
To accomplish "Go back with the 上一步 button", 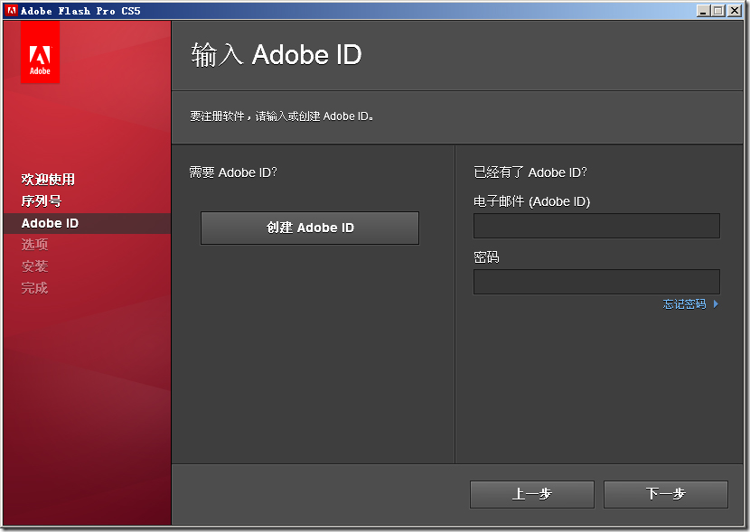I will click(x=532, y=494).
